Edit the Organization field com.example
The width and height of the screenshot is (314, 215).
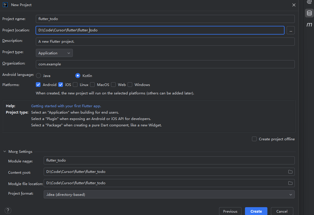pyautogui.click(x=165, y=64)
